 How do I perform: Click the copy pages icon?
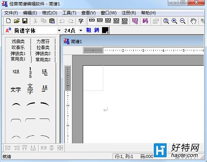pos(44,21)
